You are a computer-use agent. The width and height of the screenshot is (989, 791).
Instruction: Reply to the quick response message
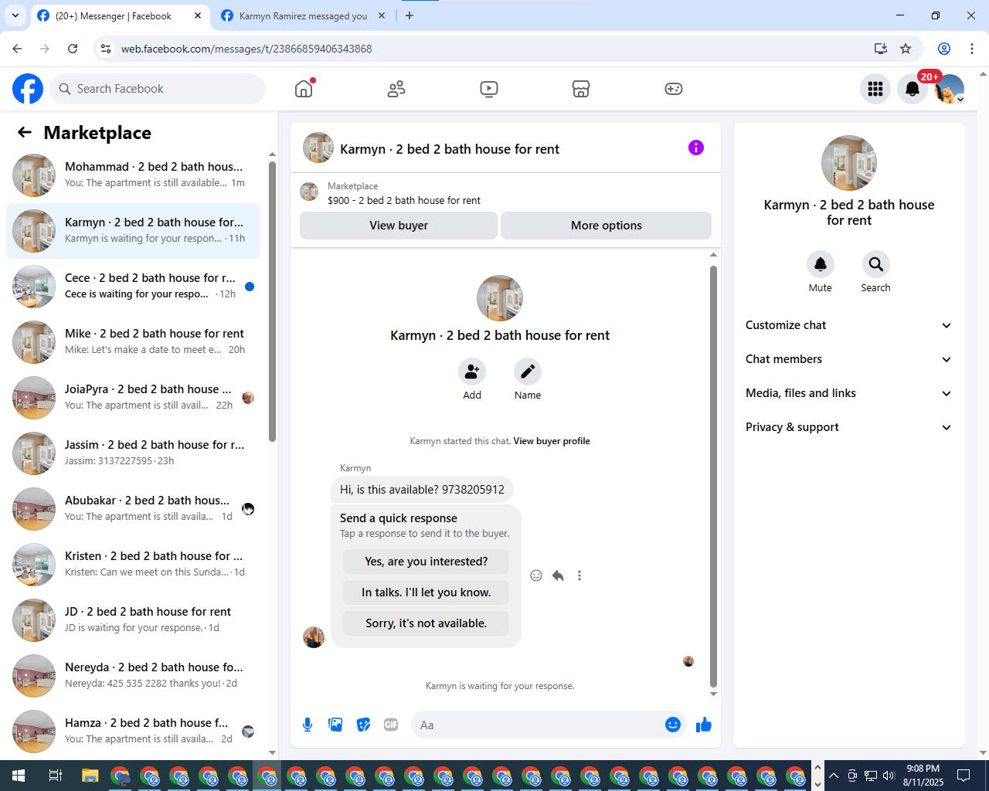point(558,575)
